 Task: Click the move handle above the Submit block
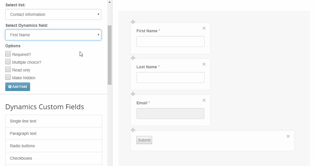click(x=133, y=130)
